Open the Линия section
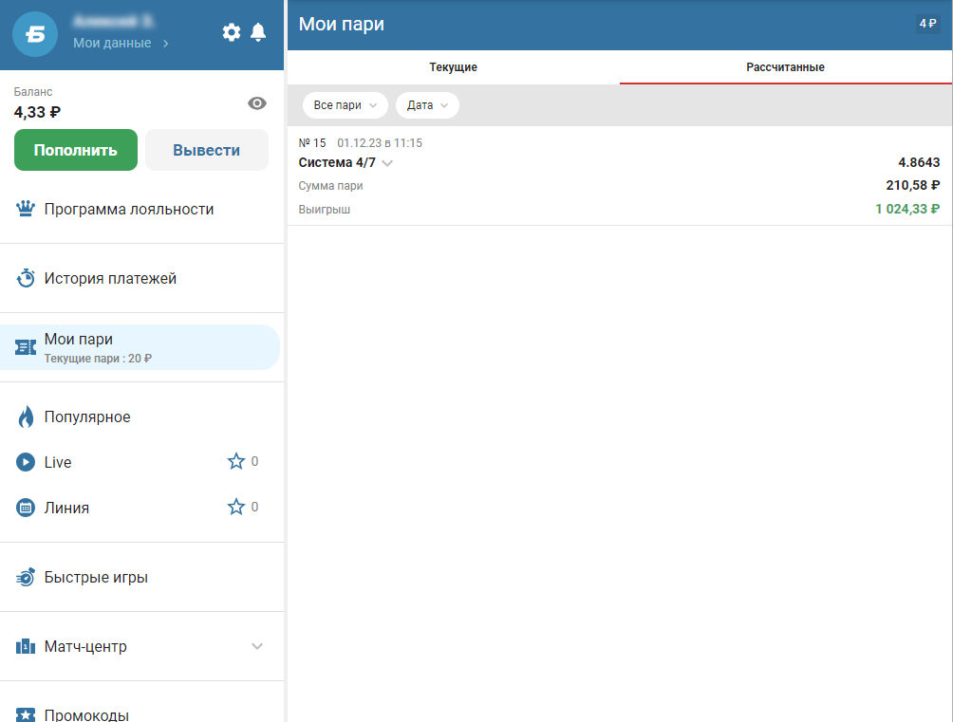This screenshot has width=953, height=722. [x=66, y=508]
